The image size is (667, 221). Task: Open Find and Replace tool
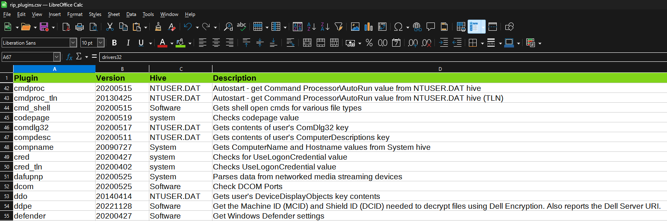pyautogui.click(x=228, y=27)
